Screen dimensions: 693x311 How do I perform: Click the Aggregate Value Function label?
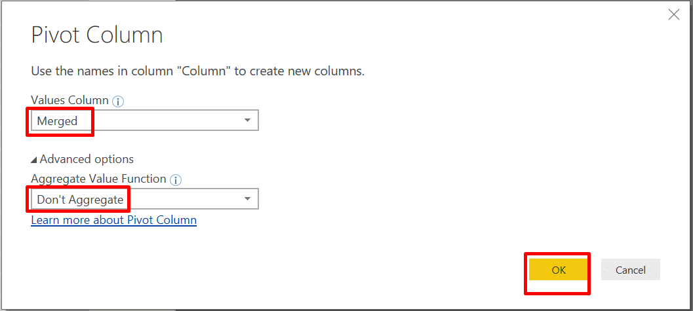(x=98, y=179)
